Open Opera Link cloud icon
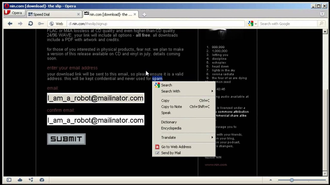330x185 pixels. click(20, 180)
